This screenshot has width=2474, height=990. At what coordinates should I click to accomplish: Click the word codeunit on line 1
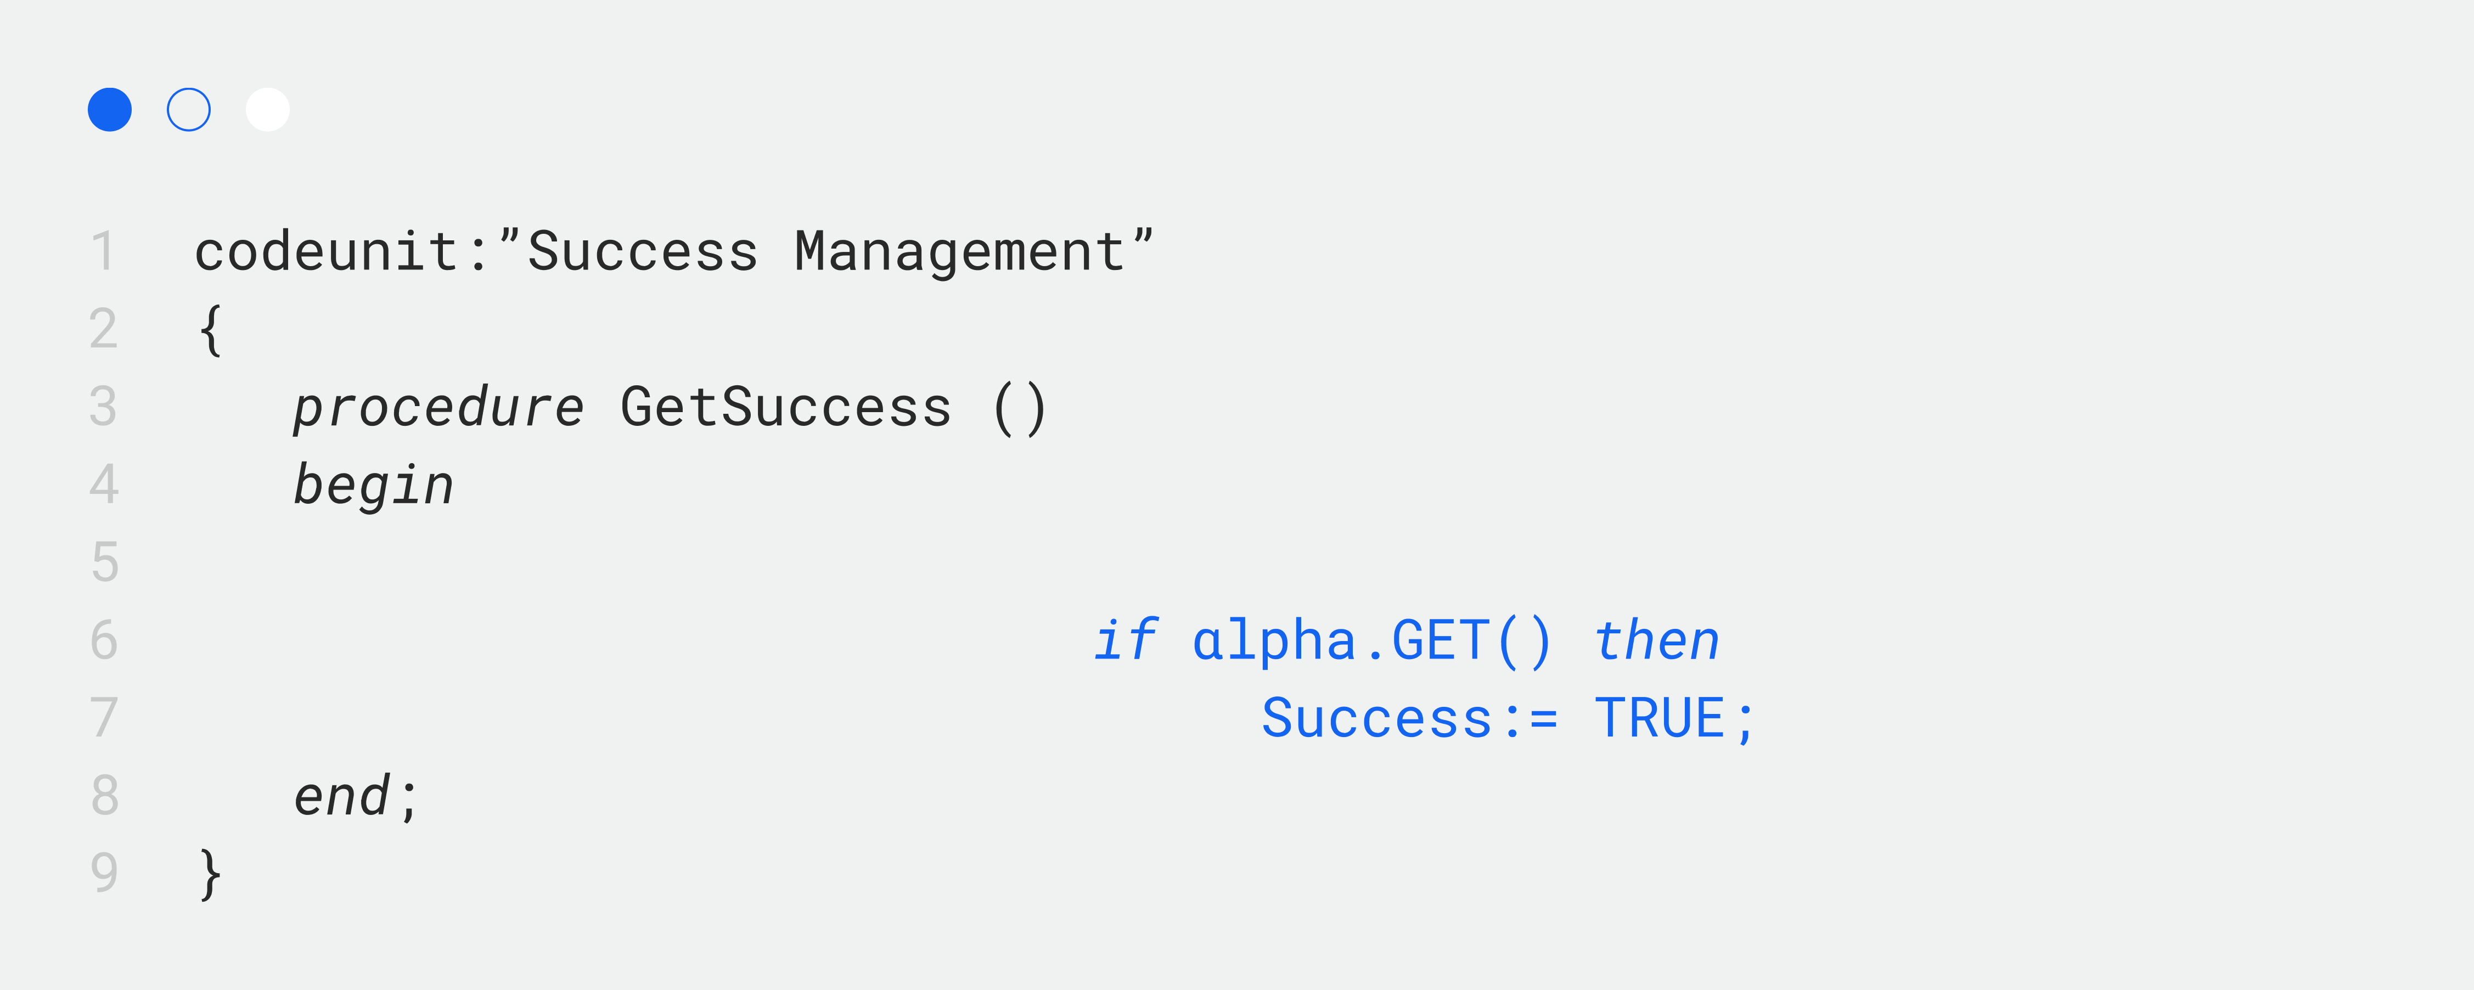328,251
